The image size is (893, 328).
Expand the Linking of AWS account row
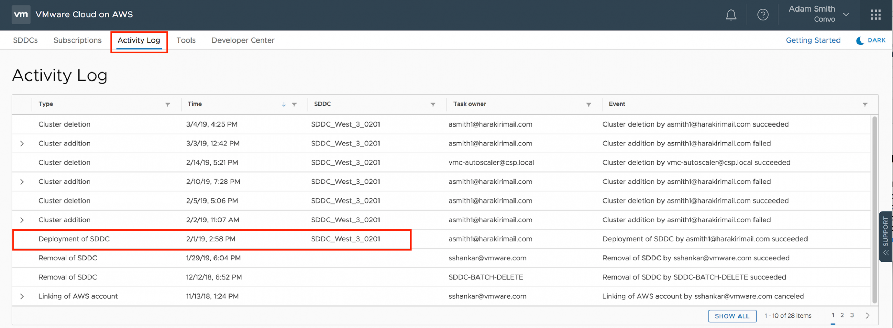coord(22,297)
